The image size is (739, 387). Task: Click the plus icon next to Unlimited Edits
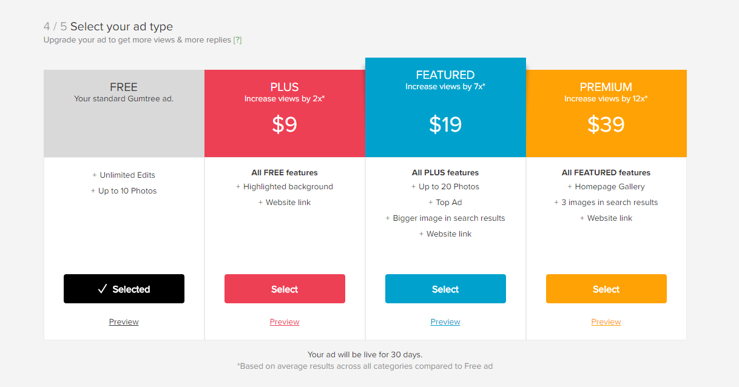[x=95, y=175]
